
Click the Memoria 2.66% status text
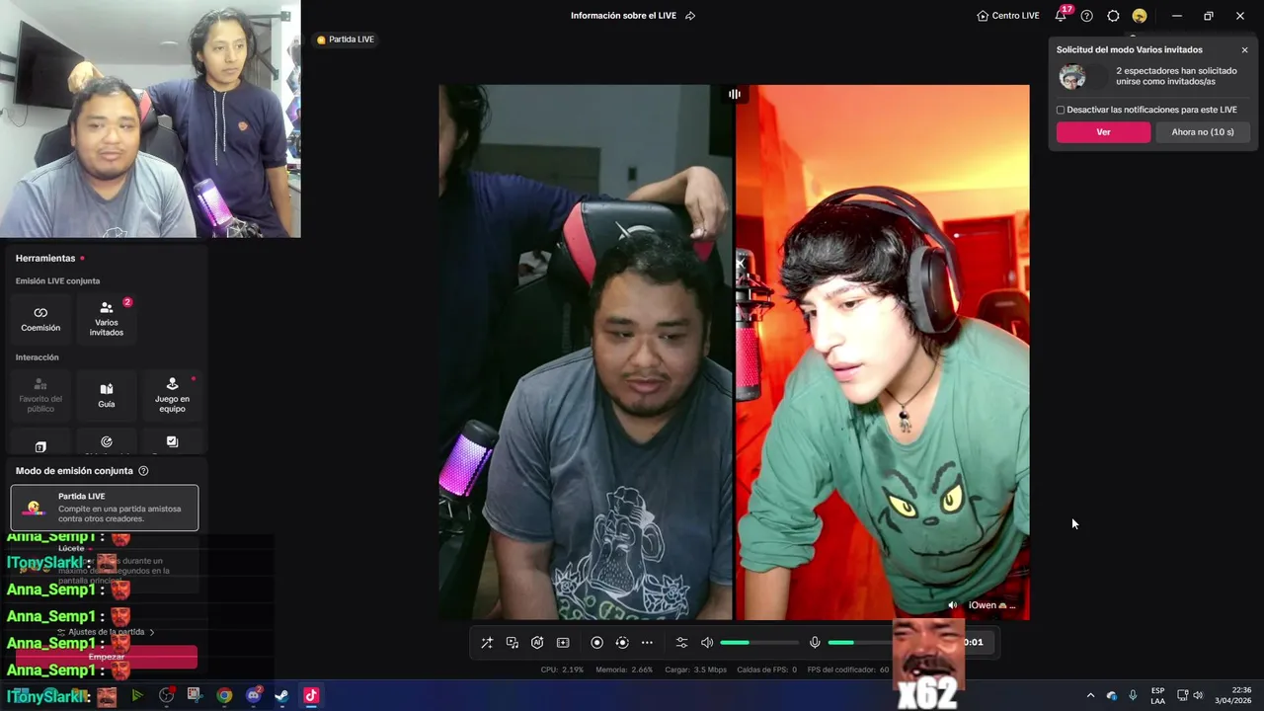[x=624, y=670]
